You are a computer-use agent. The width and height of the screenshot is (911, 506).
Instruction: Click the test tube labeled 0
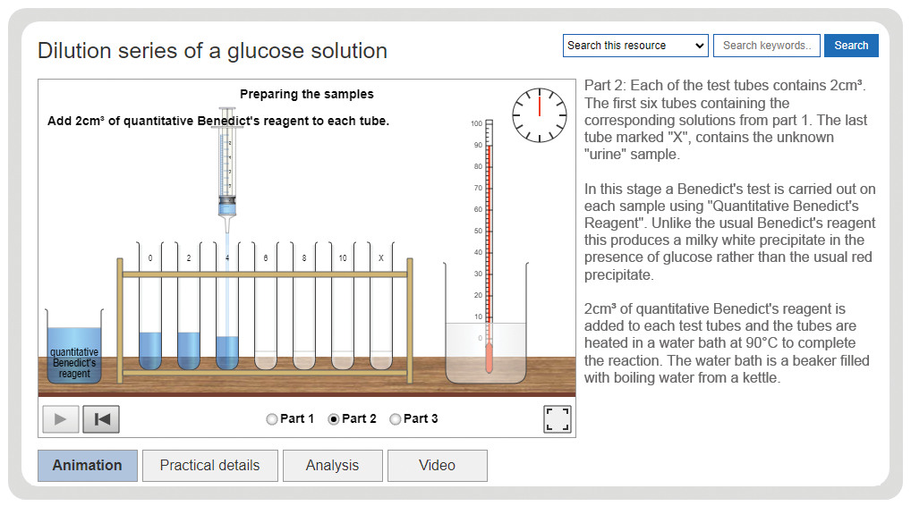click(150, 307)
